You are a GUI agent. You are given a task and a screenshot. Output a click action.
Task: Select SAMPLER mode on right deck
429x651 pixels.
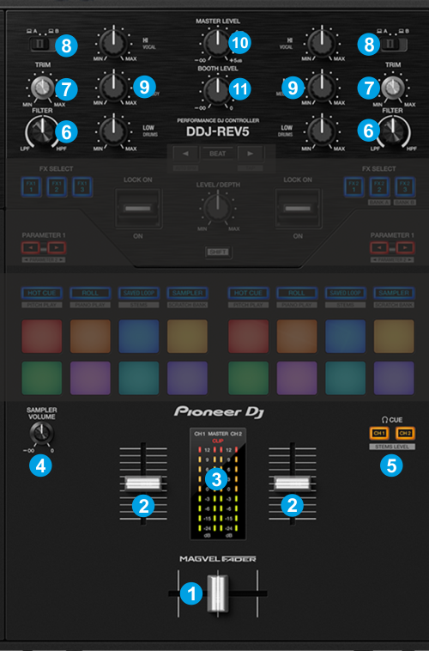pos(394,293)
